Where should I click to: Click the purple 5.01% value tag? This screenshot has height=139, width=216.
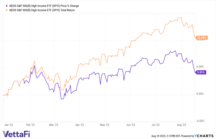click(200, 72)
